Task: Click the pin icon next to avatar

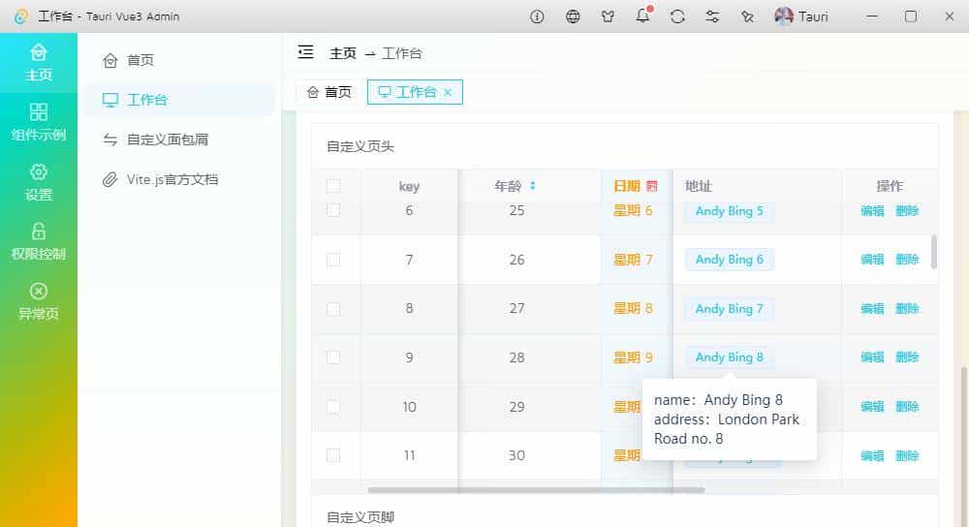Action: pos(748,16)
